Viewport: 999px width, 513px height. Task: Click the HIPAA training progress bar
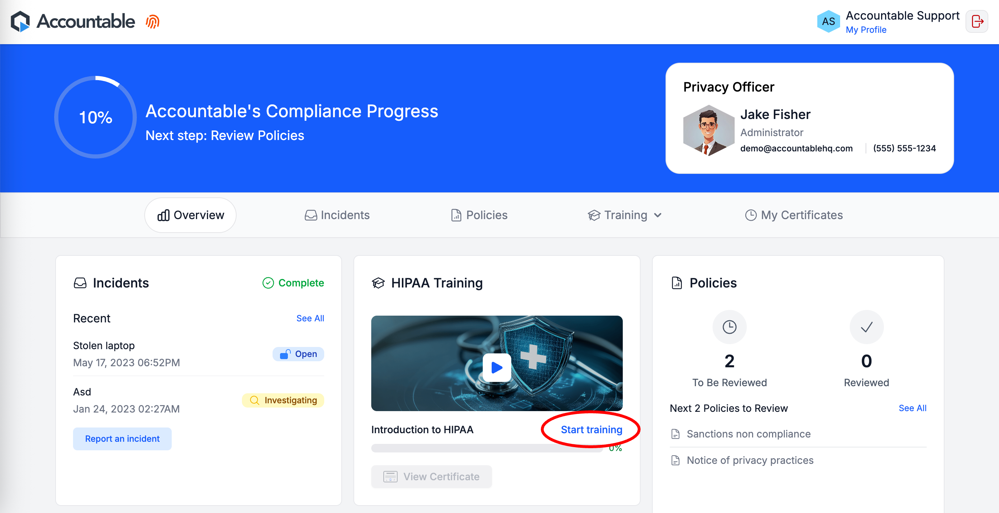coord(487,448)
